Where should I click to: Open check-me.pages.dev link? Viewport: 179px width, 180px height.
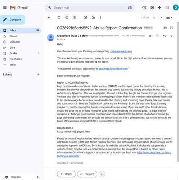(x=121, y=51)
